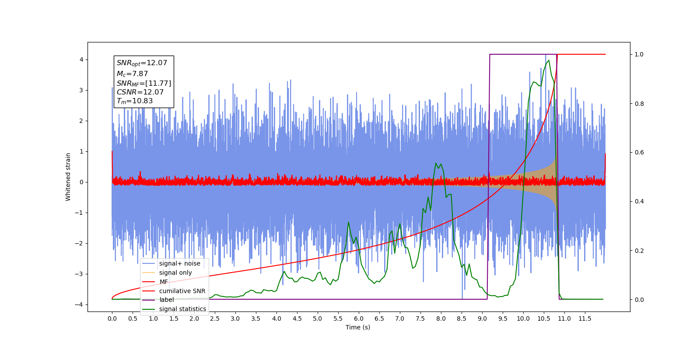Click the blue line sample for 'signal+ noise' in legend
Viewport: 700px width, 350px height.
tap(149, 263)
